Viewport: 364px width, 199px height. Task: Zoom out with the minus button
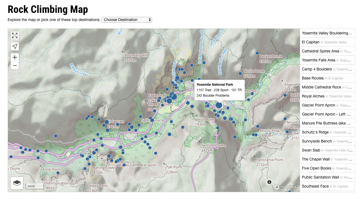point(15,66)
